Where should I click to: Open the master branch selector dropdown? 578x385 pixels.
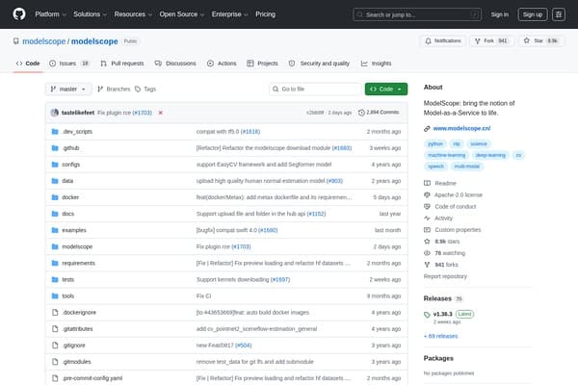(68, 90)
